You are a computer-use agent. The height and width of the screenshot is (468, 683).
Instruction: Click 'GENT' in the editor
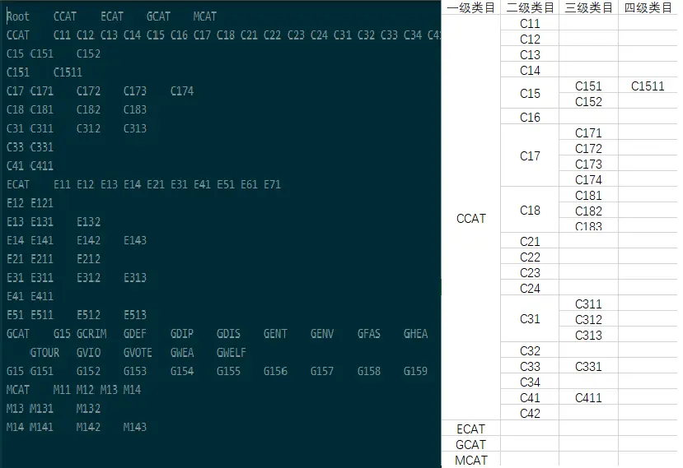tap(275, 334)
